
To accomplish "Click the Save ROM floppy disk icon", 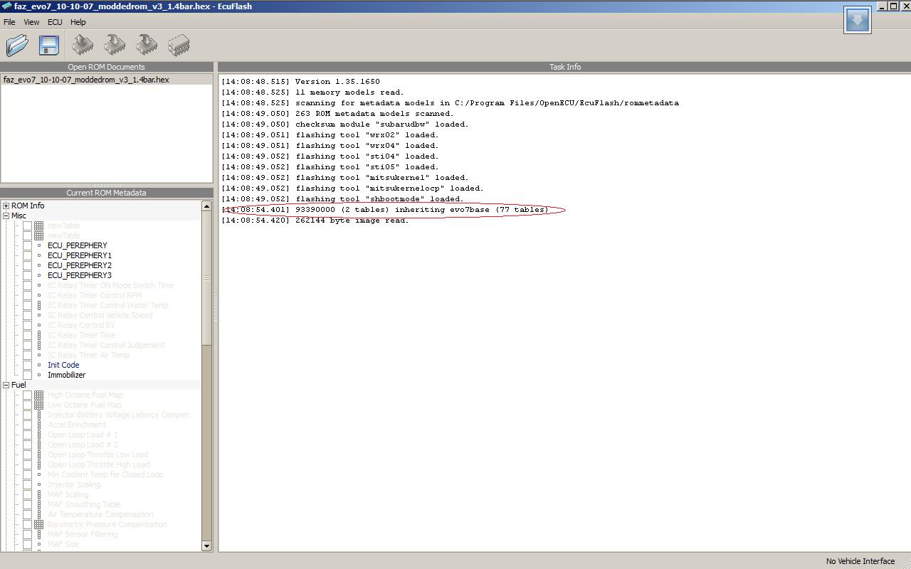I will click(x=48, y=46).
